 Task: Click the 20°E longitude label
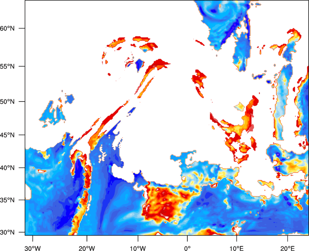(x=287, y=248)
